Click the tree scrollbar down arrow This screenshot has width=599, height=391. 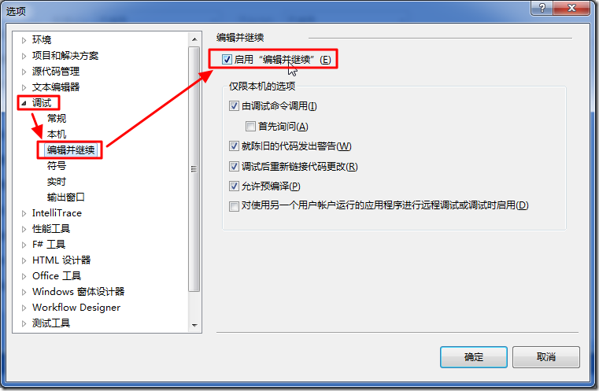click(x=194, y=326)
